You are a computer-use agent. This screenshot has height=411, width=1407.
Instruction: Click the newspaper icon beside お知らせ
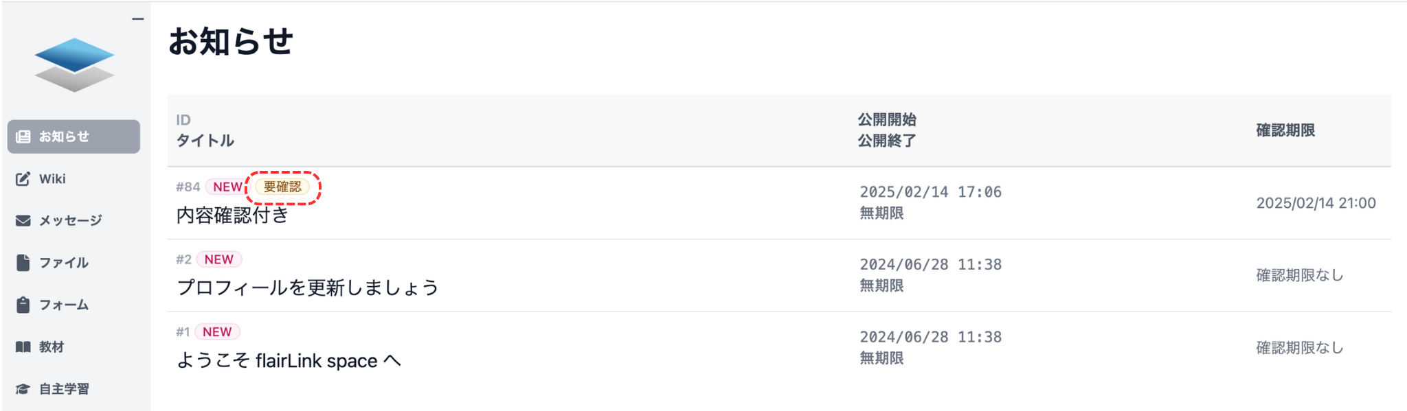tap(23, 137)
